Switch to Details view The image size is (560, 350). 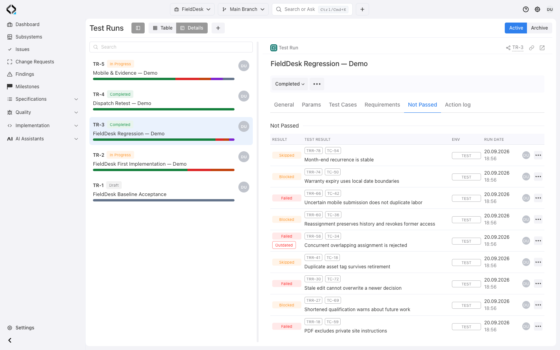tap(192, 28)
